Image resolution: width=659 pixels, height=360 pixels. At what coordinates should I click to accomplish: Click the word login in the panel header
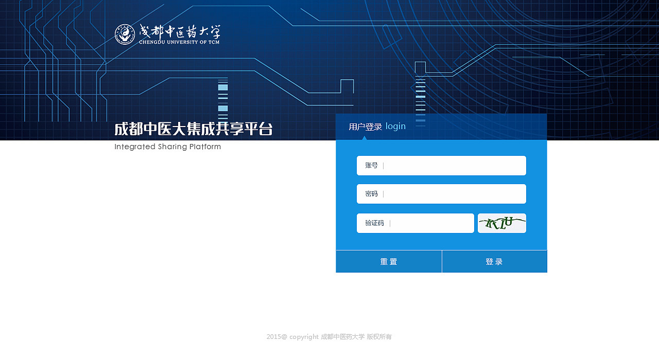click(395, 126)
